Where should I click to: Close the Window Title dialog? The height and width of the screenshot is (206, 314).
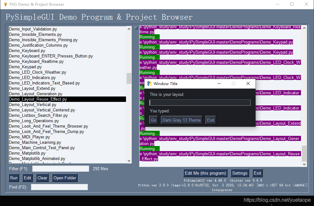[248, 83]
